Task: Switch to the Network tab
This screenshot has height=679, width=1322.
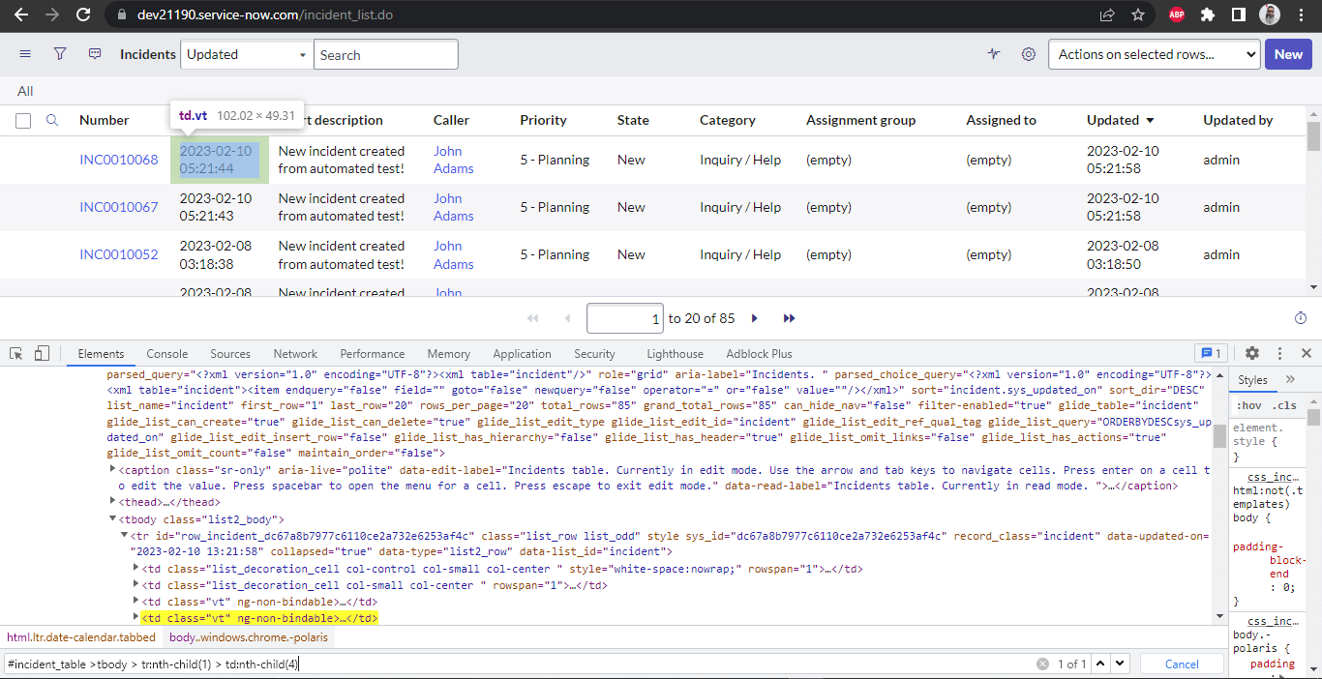Action: (x=294, y=353)
